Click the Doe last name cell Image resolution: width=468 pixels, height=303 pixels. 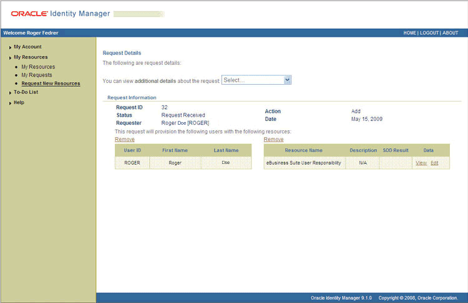click(x=226, y=163)
